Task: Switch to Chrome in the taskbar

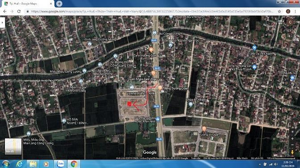Action: [74, 164]
